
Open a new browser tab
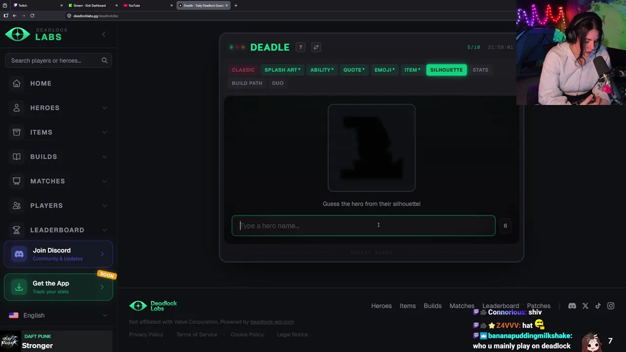coord(236,5)
